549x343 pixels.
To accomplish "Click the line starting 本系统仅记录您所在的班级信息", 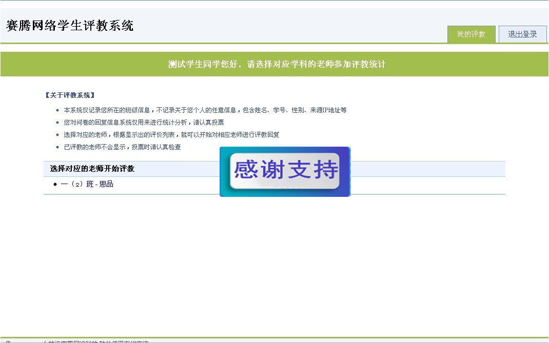I will pyautogui.click(x=205, y=110).
